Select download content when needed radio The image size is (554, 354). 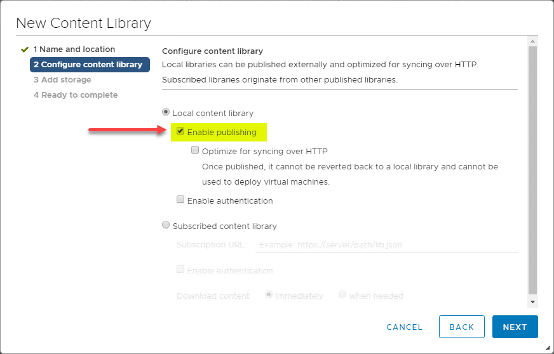pos(343,295)
